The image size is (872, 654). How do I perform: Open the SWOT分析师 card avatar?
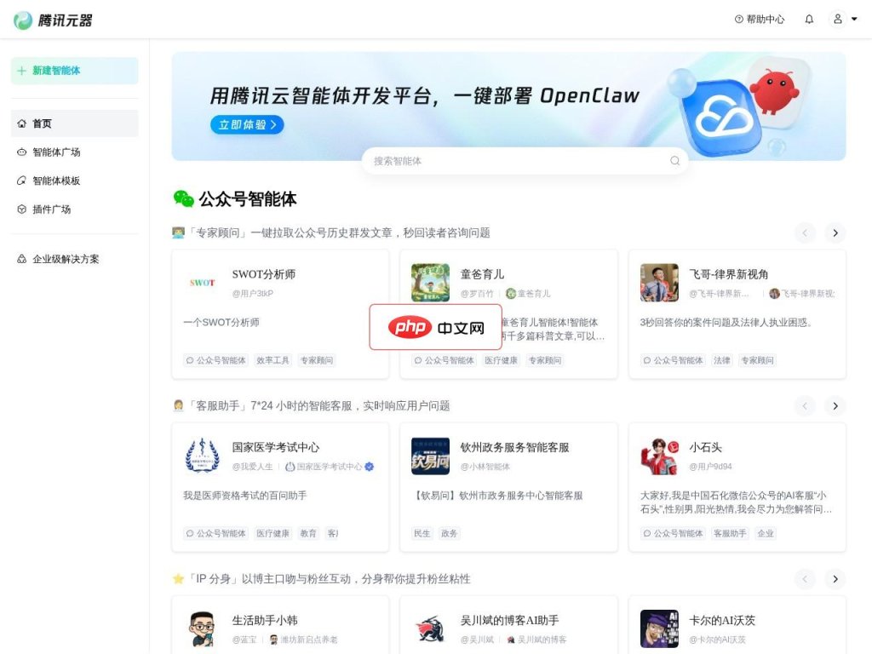pos(203,283)
